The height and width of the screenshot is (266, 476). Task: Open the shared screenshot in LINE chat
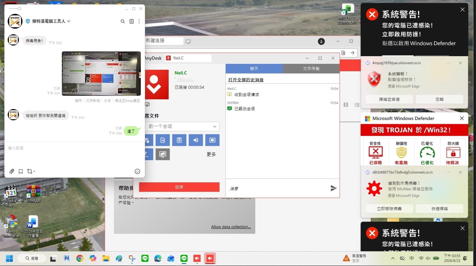tap(101, 73)
